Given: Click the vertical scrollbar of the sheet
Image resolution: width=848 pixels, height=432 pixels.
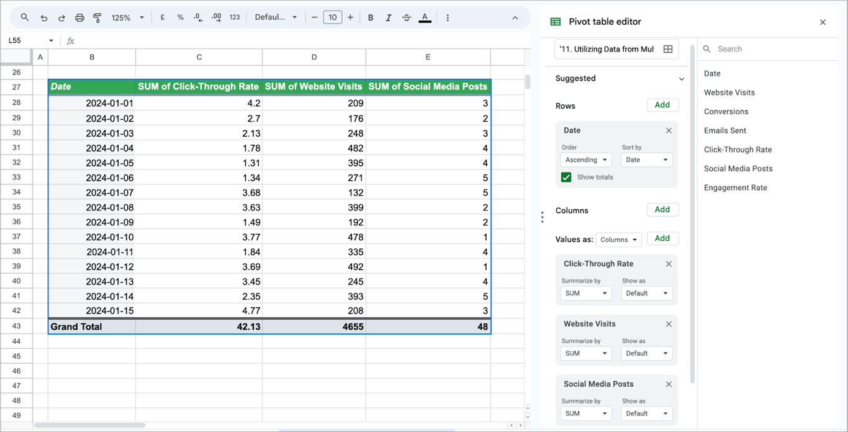Looking at the screenshot, I should (x=528, y=82).
